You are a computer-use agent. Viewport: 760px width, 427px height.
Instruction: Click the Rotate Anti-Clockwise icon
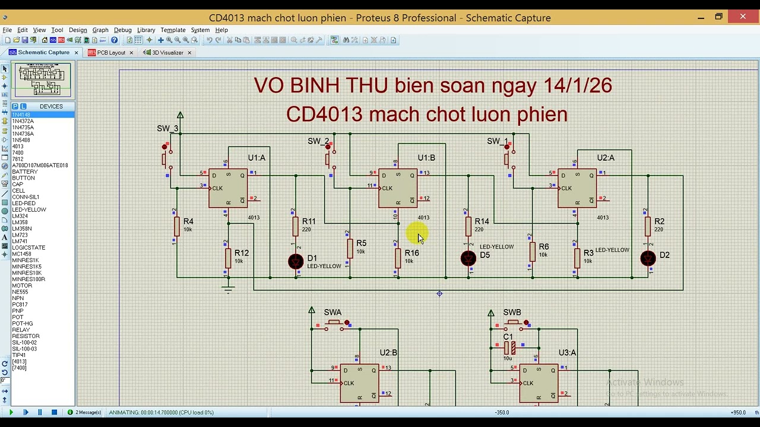click(x=5, y=372)
